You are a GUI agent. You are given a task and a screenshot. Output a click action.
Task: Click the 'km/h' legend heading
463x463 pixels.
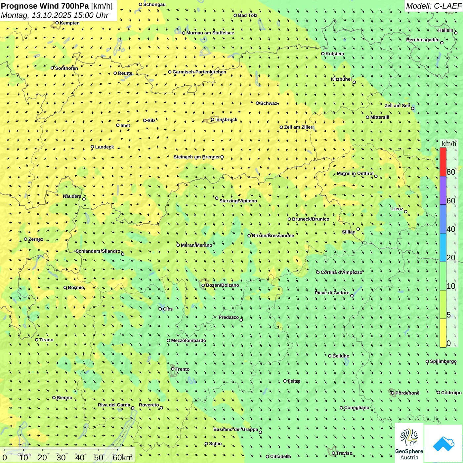coord(449,144)
